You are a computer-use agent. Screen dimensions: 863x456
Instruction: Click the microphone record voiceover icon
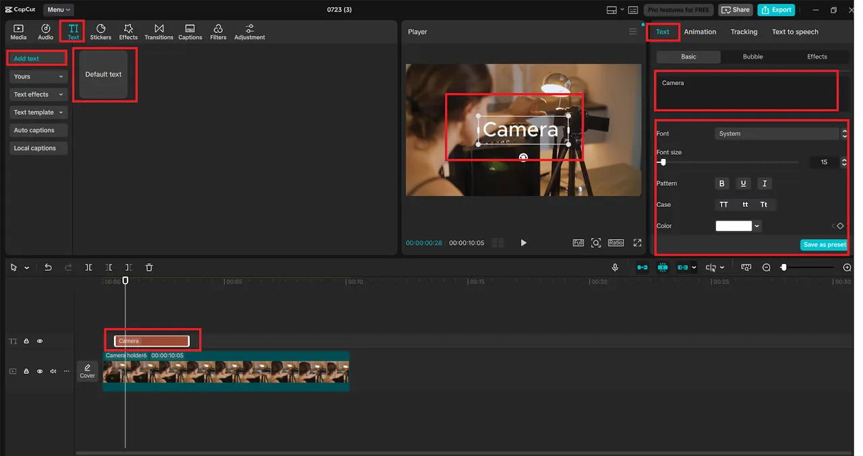pyautogui.click(x=615, y=267)
